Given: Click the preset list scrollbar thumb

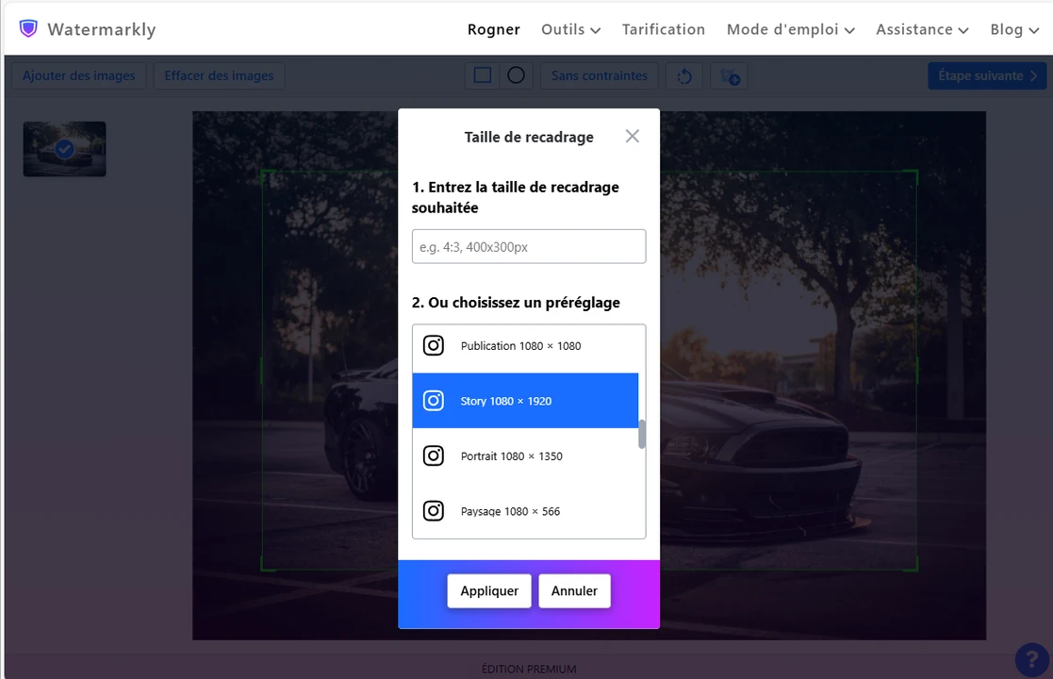Looking at the screenshot, I should pos(642,434).
